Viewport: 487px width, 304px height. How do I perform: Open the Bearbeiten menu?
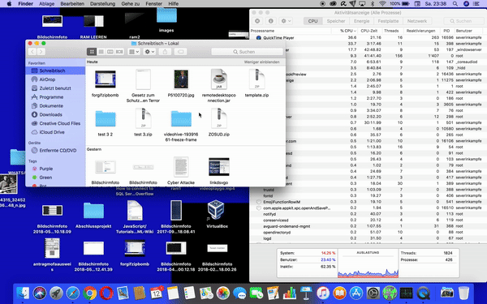(x=72, y=4)
